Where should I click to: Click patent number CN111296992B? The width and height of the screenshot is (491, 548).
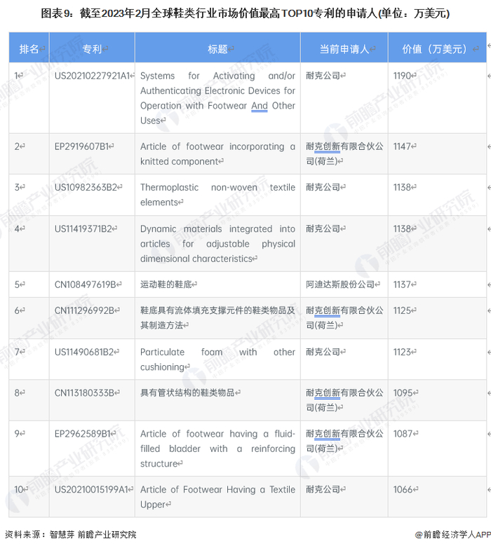pyautogui.click(x=84, y=310)
